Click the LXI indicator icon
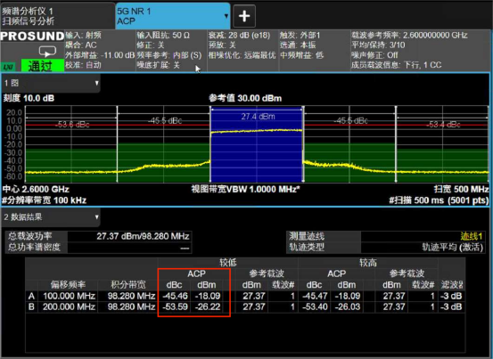The image size is (493, 359). (9, 66)
